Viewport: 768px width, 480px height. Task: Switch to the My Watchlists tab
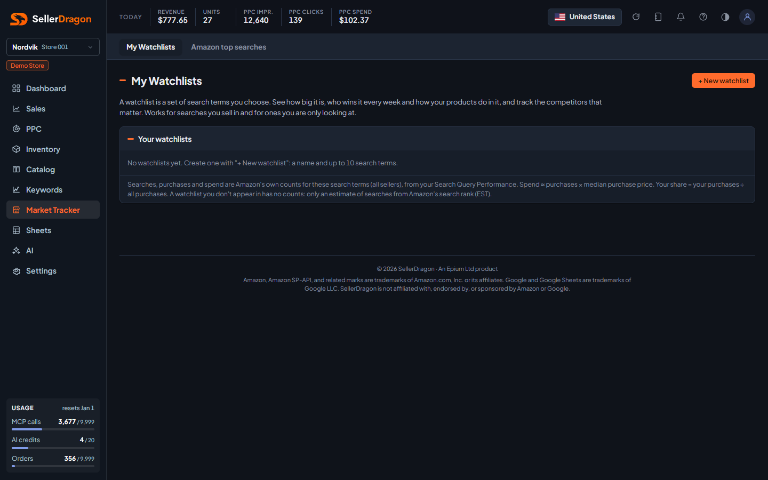click(150, 47)
